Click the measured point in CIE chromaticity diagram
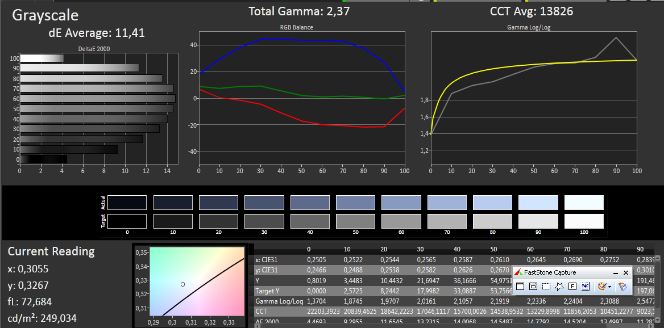Viewport: 664px width, 328px height. [182, 284]
